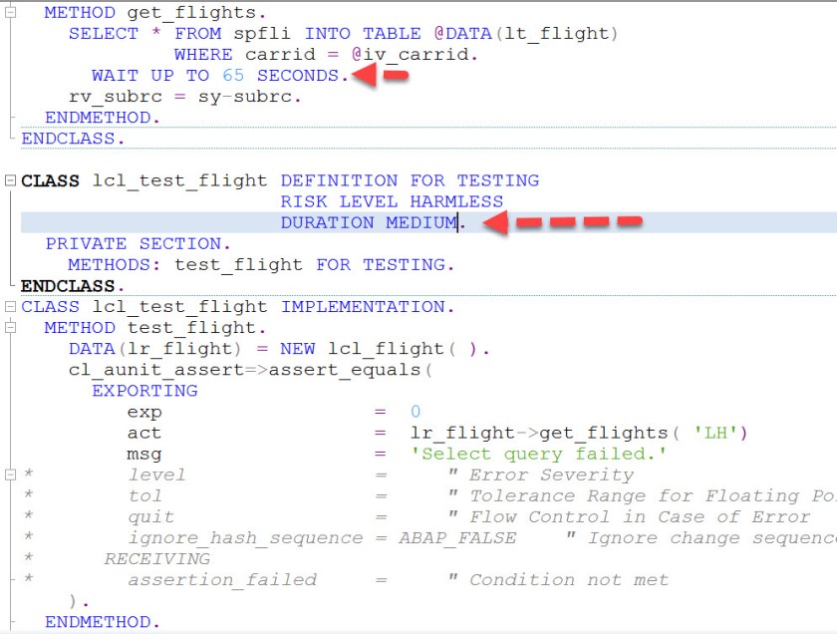Click the 'exp' parameter name
Screen dimensions: 837x634
tap(144, 413)
